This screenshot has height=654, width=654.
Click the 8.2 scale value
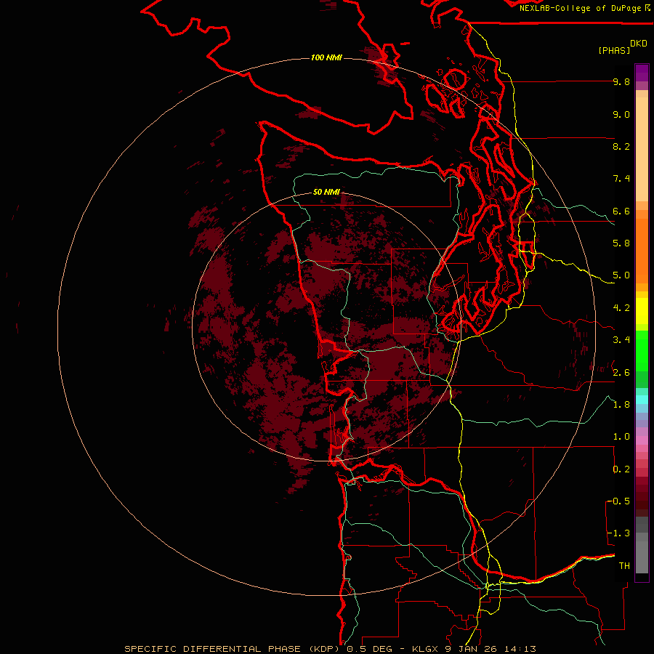tap(621, 146)
